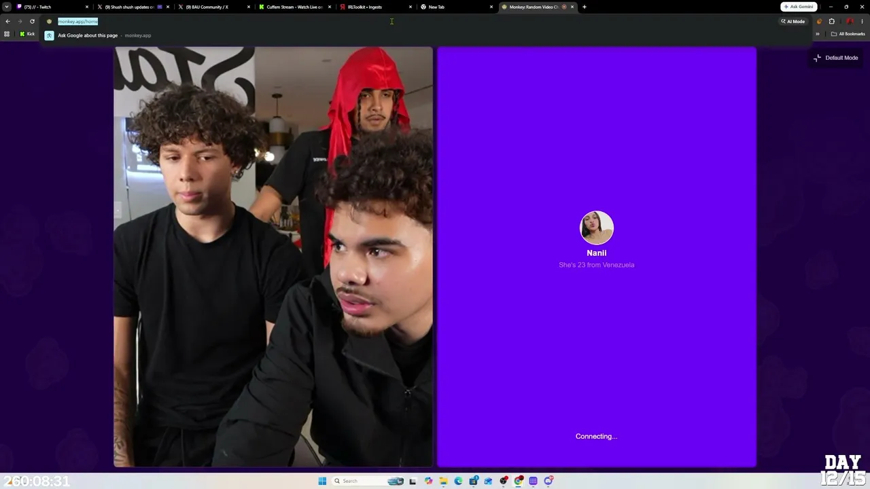
Task: Switch layout using Default Mode button
Action: (x=836, y=58)
